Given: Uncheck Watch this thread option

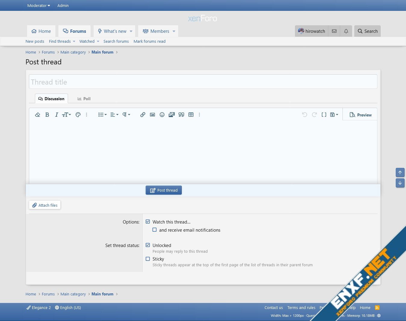Looking at the screenshot, I should 148,222.
